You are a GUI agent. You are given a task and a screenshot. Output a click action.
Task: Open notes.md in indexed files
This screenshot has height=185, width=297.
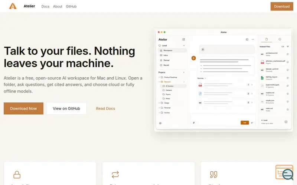[x=275, y=110]
